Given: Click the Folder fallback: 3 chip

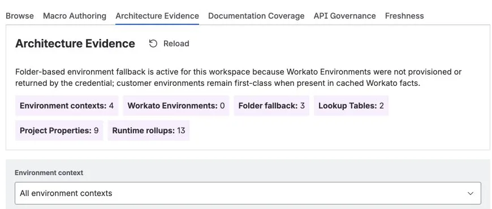Looking at the screenshot, I should [271, 106].
